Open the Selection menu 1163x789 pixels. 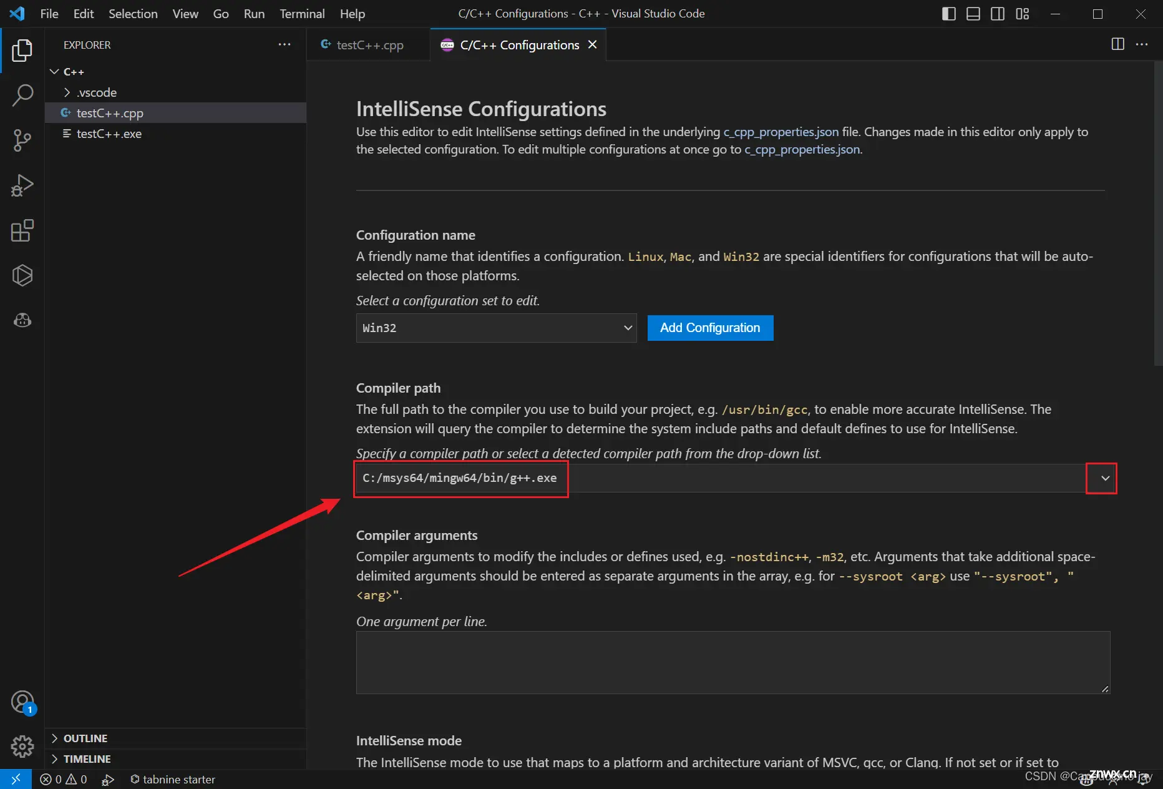point(133,14)
